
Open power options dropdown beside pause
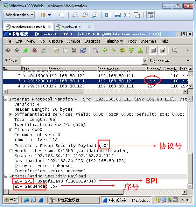tap(50, 15)
